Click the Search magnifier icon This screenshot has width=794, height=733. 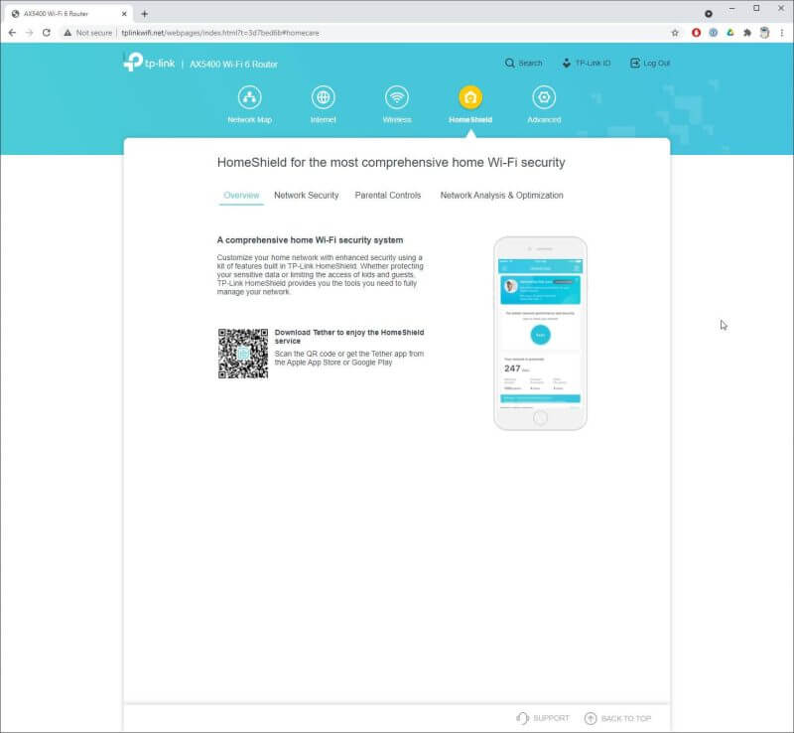coord(509,63)
